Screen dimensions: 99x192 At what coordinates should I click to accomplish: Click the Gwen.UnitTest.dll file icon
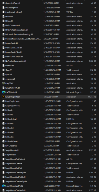click(3, 3)
